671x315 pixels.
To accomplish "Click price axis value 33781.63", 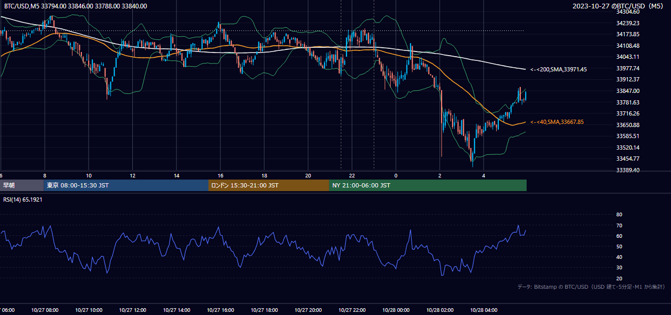I will 628,102.
